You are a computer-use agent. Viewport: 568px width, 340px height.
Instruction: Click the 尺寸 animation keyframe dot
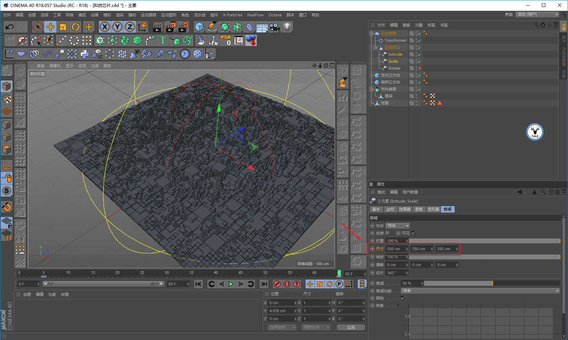372,249
